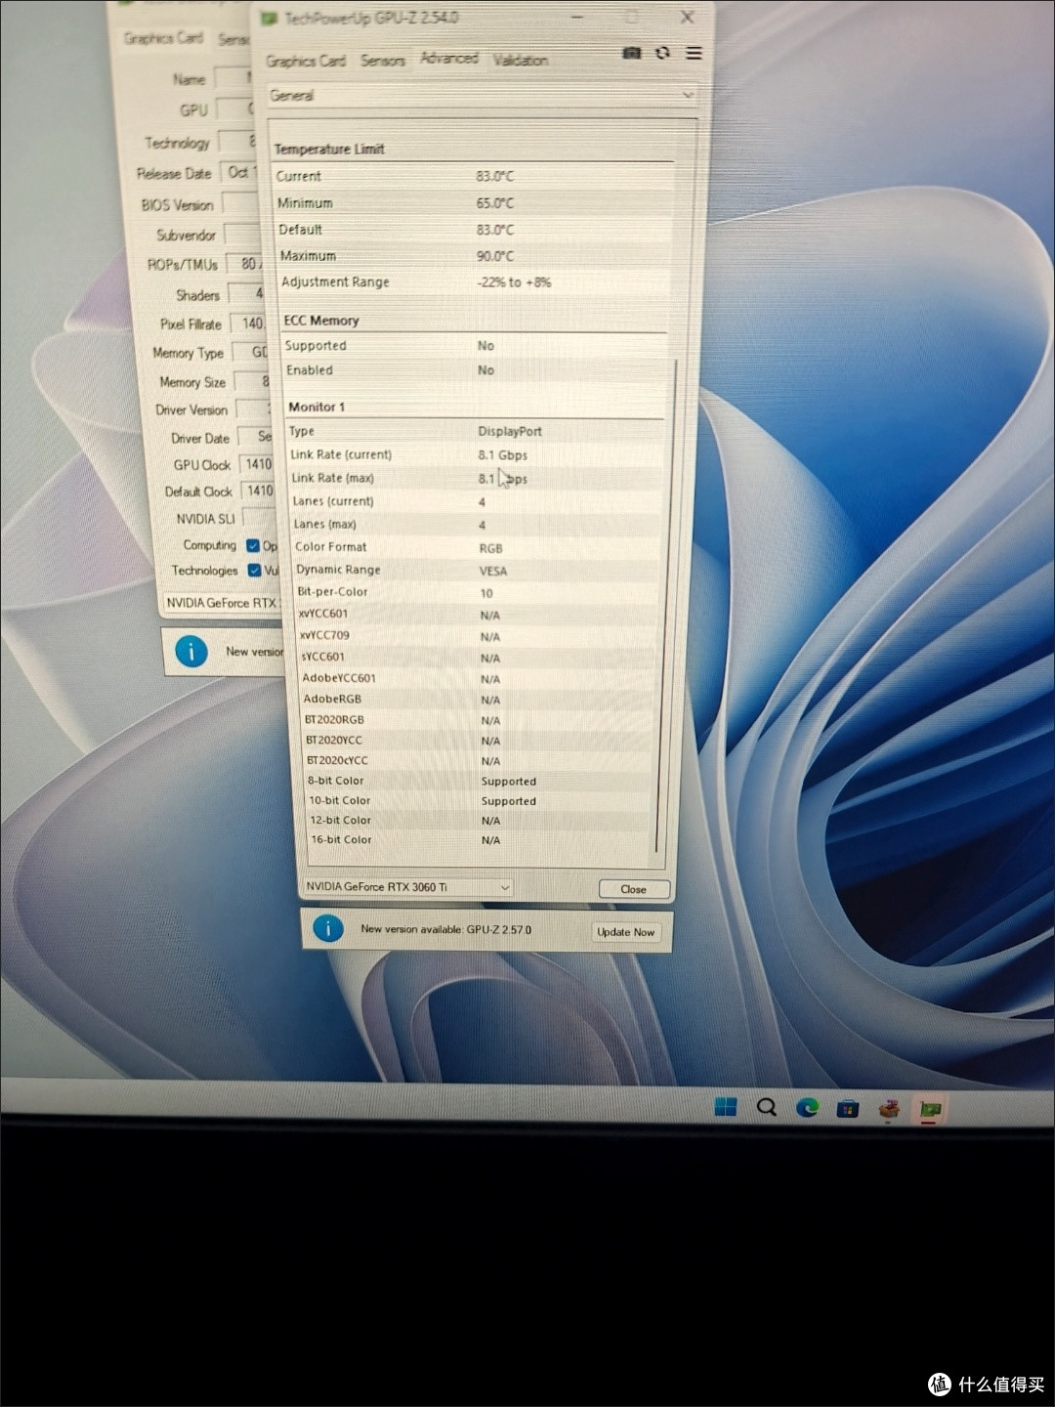Click the BT2020RGB row
The height and width of the screenshot is (1407, 1055).
tap(479, 720)
